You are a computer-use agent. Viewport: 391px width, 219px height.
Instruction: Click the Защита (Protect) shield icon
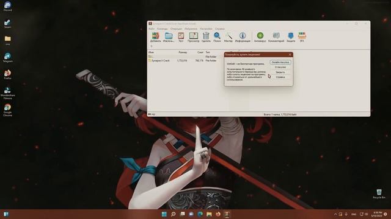[x=291, y=37]
